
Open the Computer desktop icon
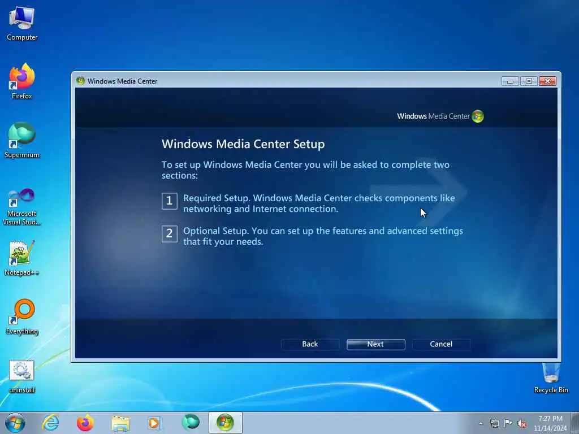(x=22, y=24)
